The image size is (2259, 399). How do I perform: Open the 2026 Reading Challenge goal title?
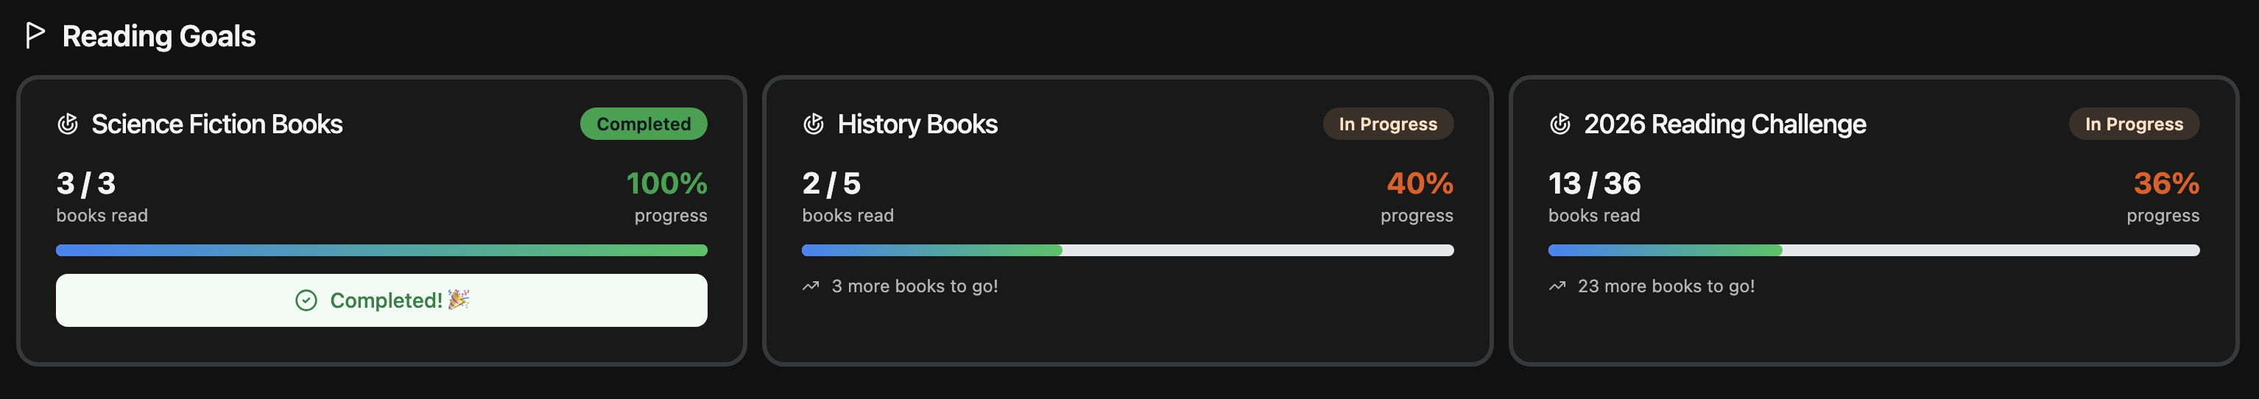(1724, 124)
